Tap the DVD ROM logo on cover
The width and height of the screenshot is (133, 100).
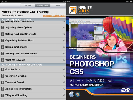point(126,90)
